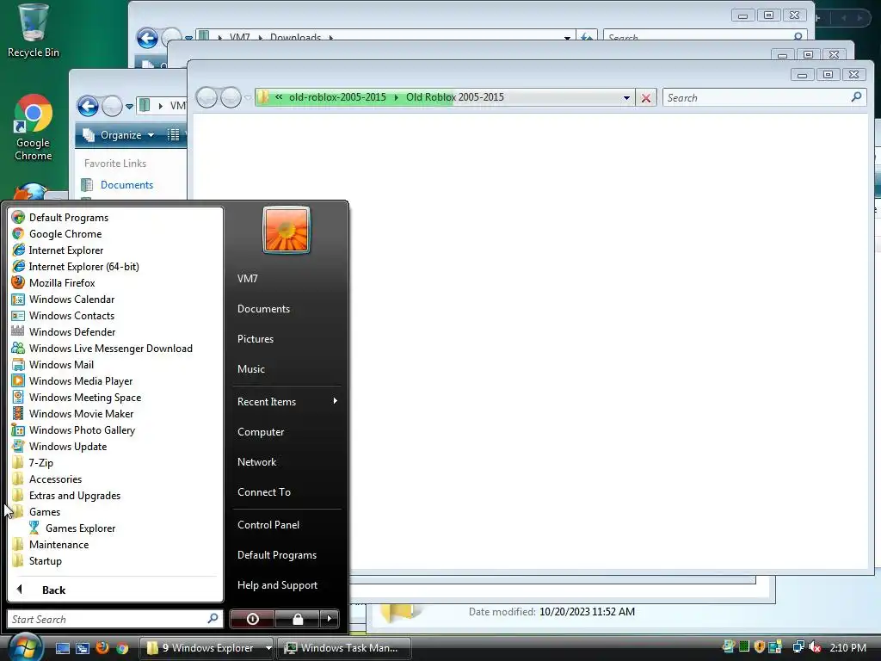Click the volume muted tray icon

815,647
